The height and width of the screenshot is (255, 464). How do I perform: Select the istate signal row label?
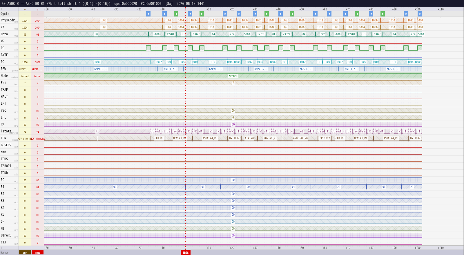[6, 131]
